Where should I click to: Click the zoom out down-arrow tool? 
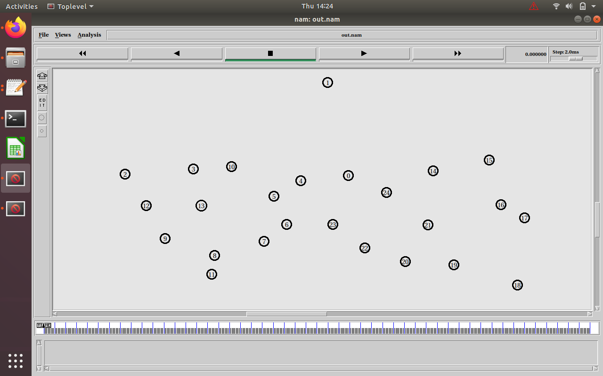pyautogui.click(x=42, y=88)
